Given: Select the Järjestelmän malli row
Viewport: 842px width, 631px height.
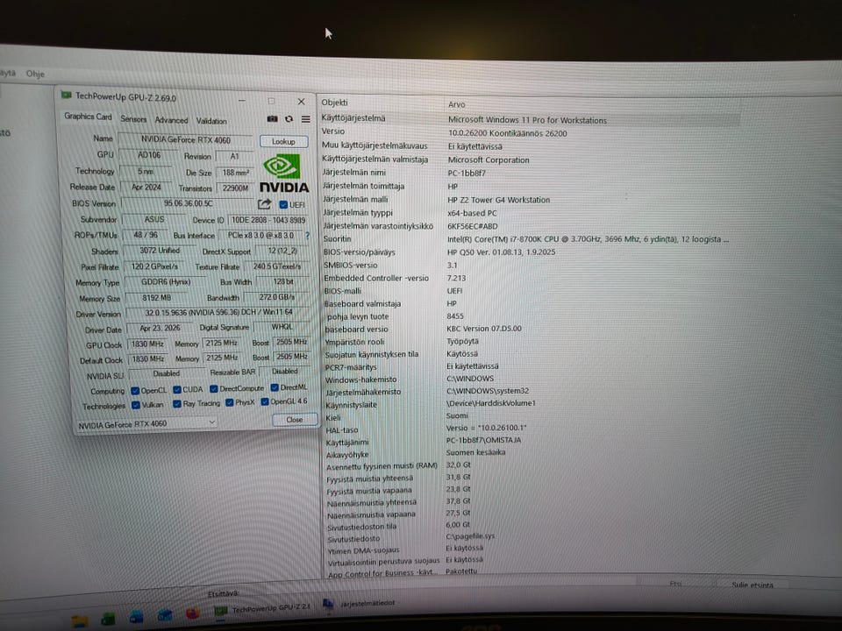Looking at the screenshot, I should pos(530,199).
